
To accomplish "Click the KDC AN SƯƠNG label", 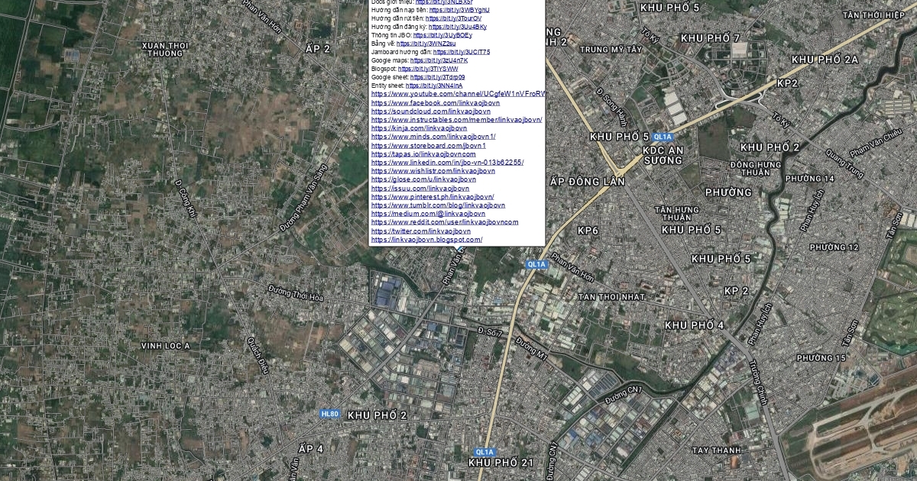I will point(663,155).
